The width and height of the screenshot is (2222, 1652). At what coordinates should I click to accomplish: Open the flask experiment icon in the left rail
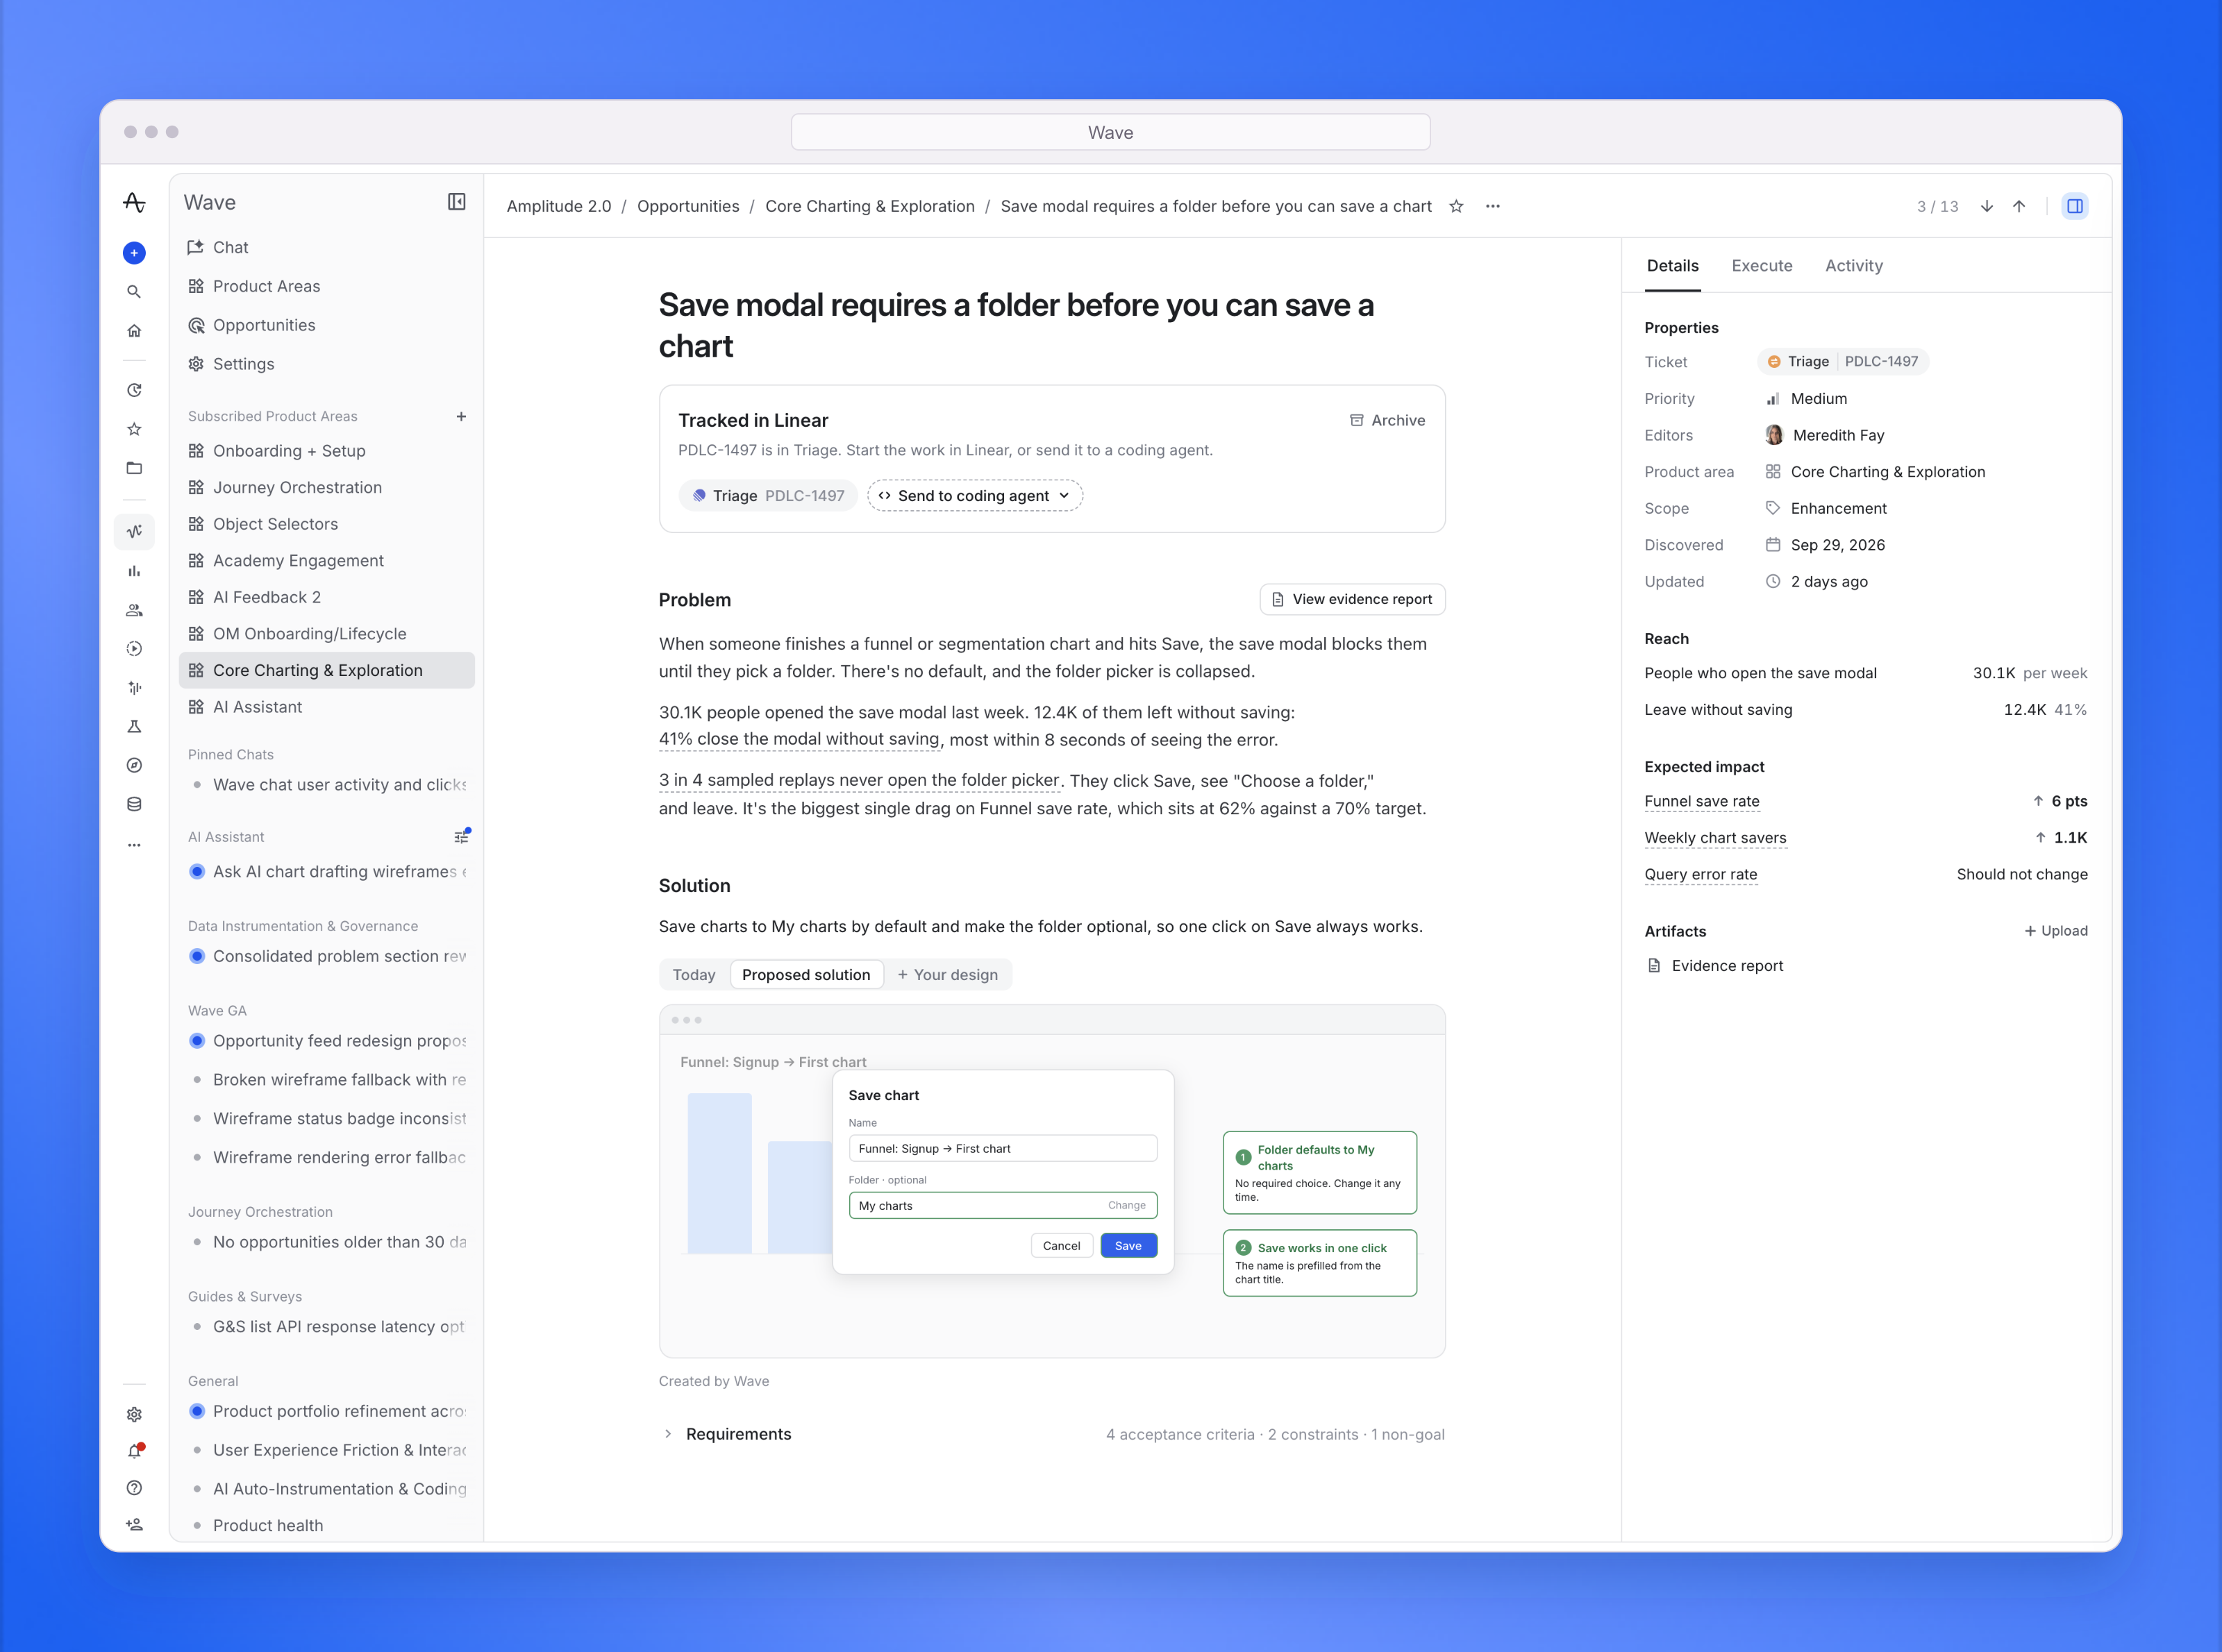pyautogui.click(x=134, y=727)
